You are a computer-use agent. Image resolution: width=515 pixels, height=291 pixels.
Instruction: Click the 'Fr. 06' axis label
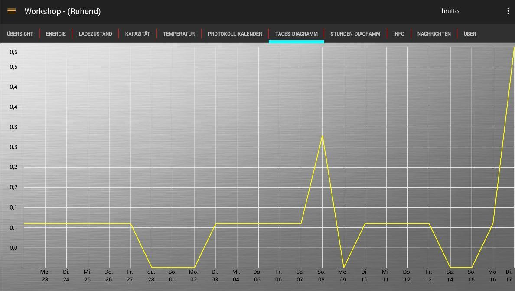coord(278,275)
